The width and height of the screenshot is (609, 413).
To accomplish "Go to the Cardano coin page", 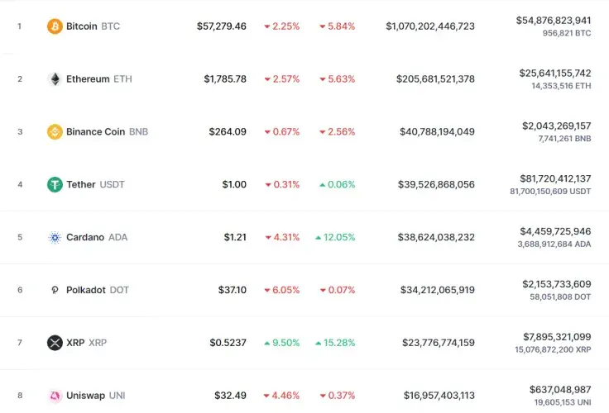I will click(84, 238).
